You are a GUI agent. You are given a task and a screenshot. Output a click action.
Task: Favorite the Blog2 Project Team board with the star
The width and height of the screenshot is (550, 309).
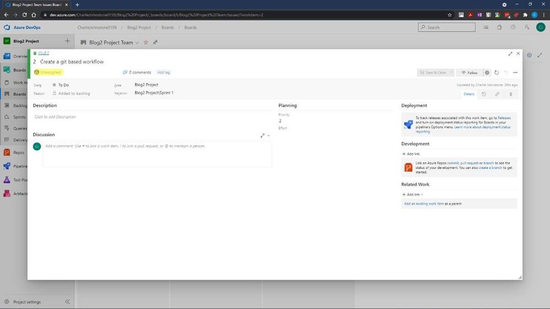(x=146, y=42)
